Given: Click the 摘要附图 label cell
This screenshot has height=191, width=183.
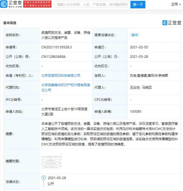Looking at the screenshot, I should point(21,161).
